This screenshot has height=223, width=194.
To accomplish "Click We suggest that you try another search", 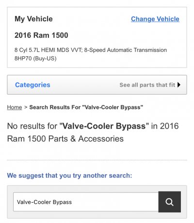I will [69, 175].
